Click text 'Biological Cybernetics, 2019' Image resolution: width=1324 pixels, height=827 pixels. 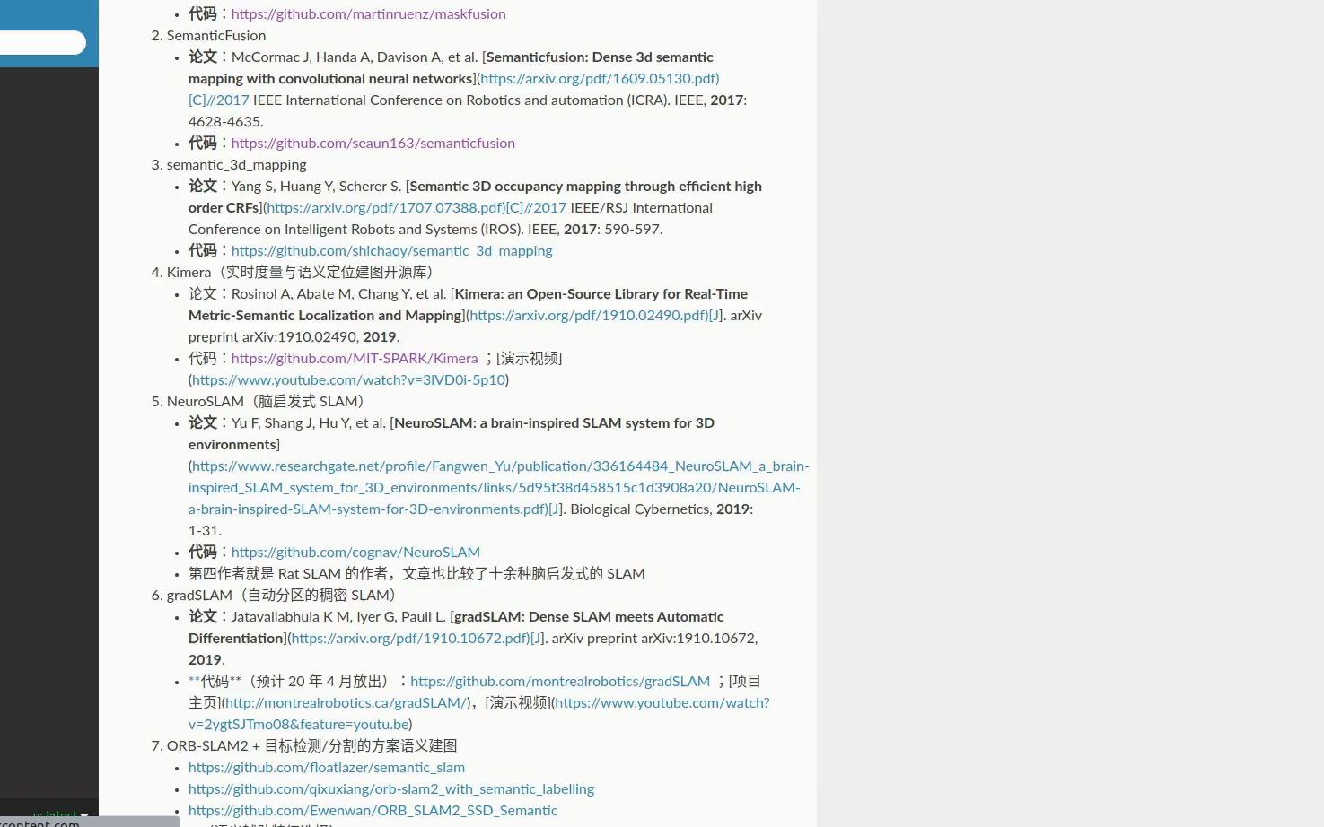[x=660, y=509]
